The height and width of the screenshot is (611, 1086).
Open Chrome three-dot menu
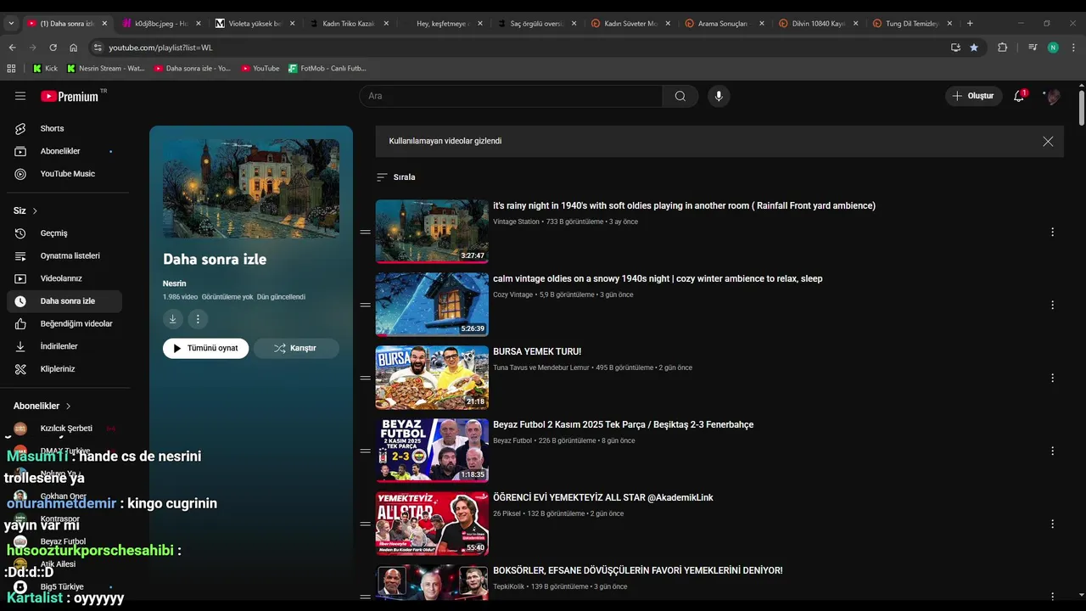(1074, 48)
